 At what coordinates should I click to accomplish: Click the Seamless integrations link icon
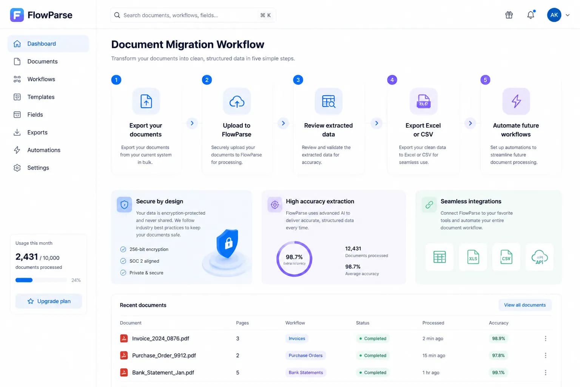[x=429, y=204]
